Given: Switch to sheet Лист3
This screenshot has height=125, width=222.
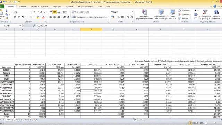Looking at the screenshot, I should [28, 120].
